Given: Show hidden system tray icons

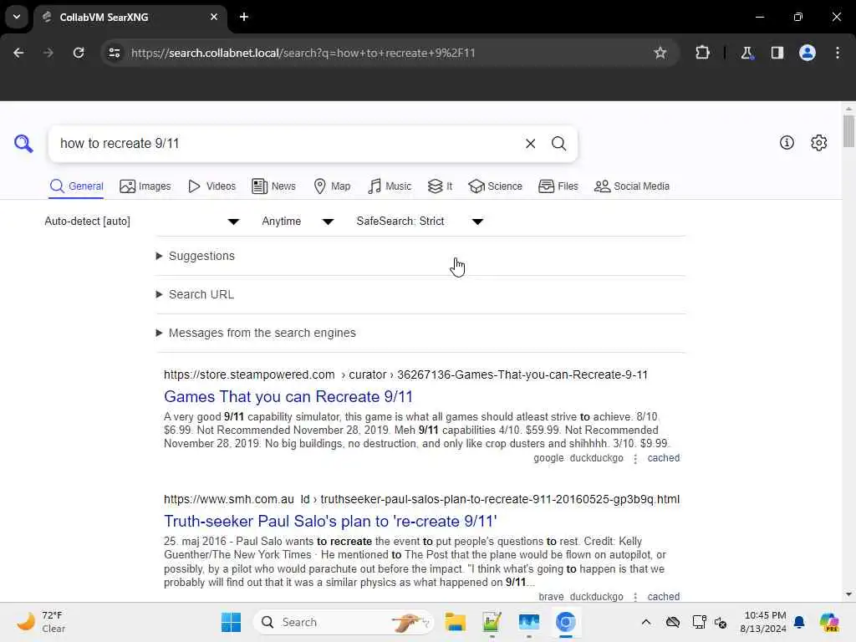Looking at the screenshot, I should tap(646, 622).
